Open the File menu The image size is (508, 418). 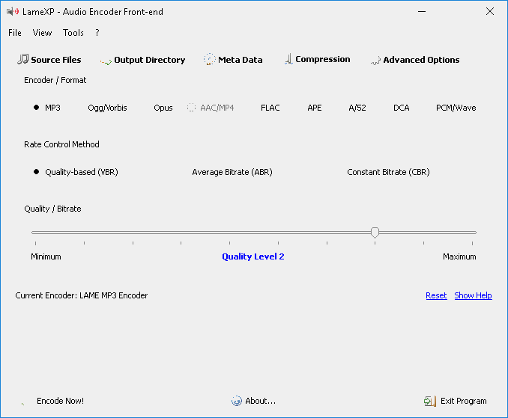point(15,33)
